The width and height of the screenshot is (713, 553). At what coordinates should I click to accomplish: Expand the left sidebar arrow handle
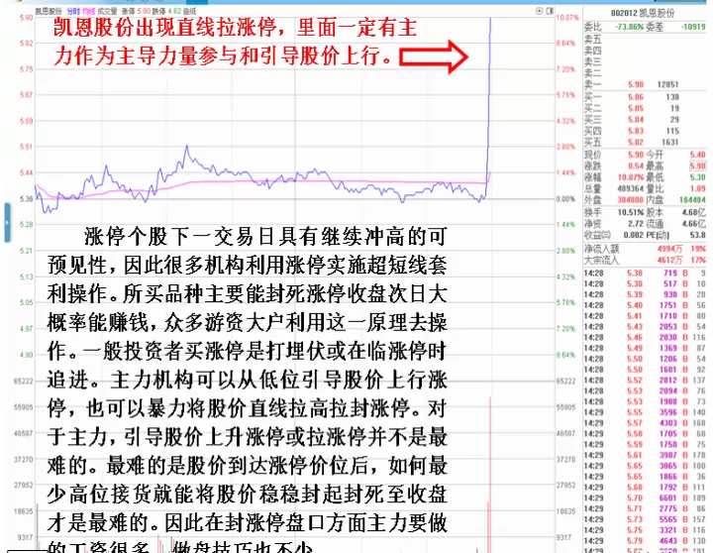(x=7, y=223)
